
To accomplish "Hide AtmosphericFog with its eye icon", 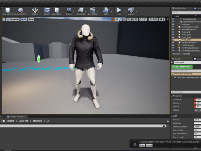I will [173, 19].
